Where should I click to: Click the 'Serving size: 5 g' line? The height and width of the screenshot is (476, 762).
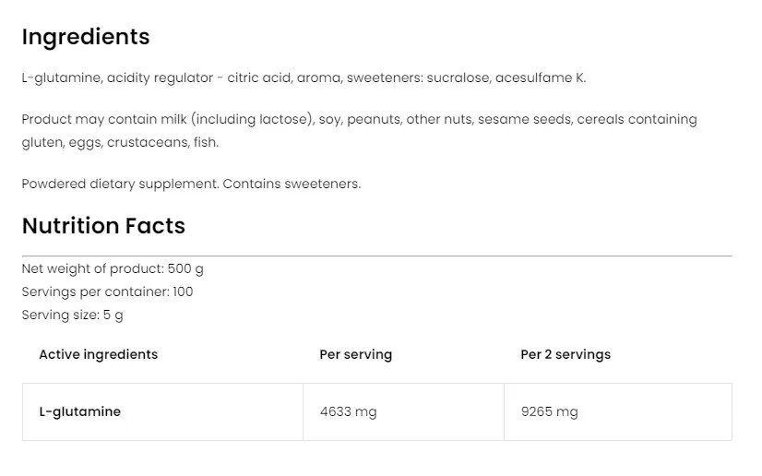(x=72, y=315)
